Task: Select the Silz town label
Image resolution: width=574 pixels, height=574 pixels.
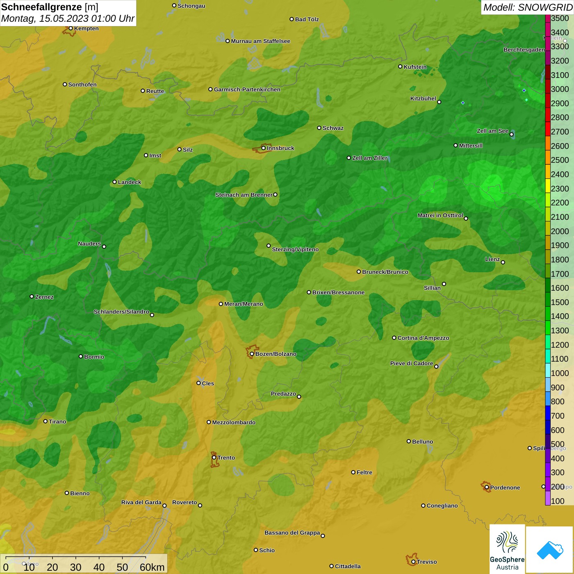Action: pyautogui.click(x=188, y=150)
